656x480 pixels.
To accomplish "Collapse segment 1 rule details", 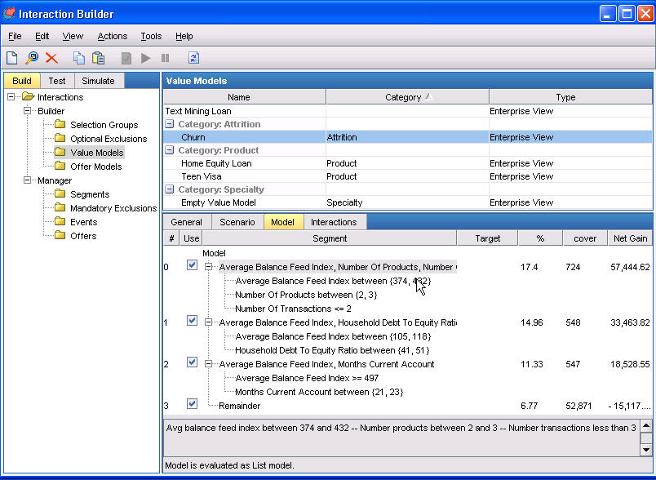I will point(208,322).
